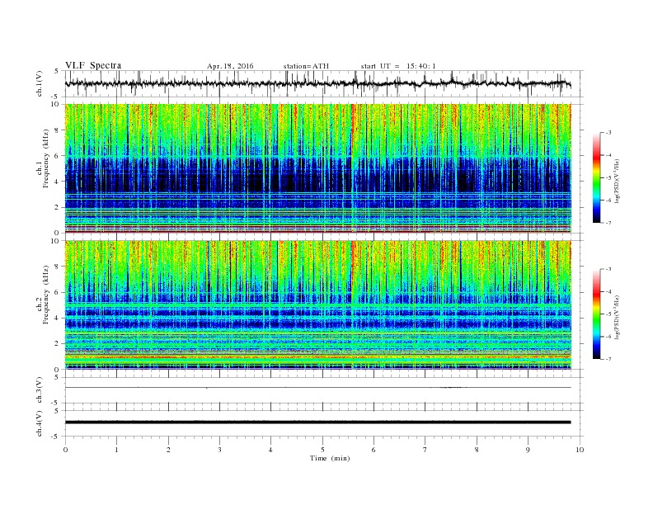This screenshot has width=653, height=505.
Task: Click time axis tick label "2"
Action: click(x=168, y=450)
